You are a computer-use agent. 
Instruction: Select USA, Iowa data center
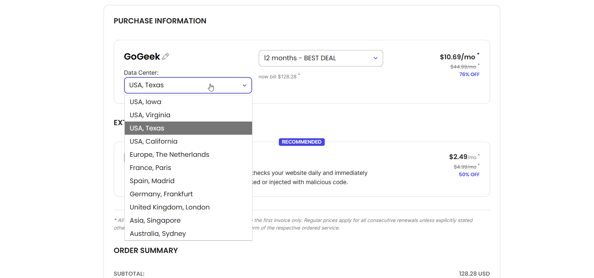188,102
